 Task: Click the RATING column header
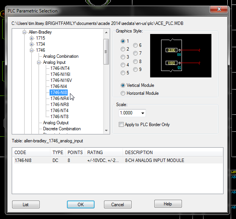(x=104, y=153)
